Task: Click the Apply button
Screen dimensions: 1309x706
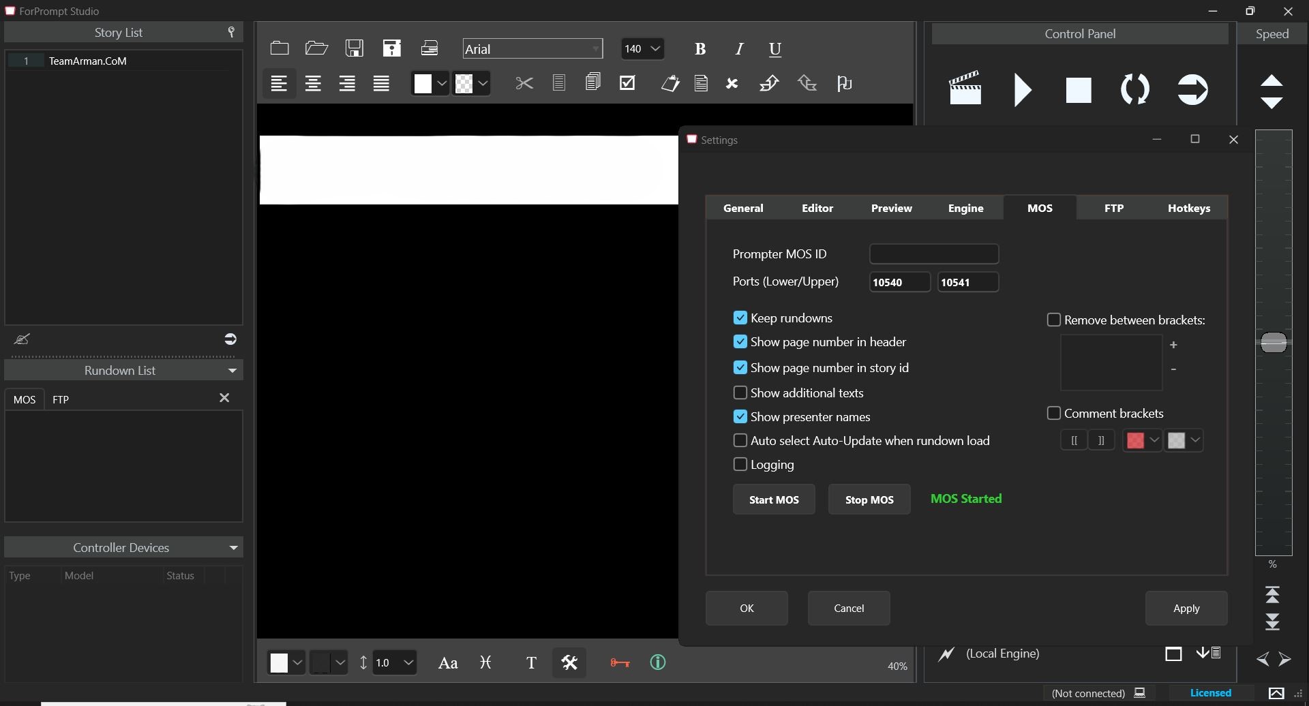Action: [x=1186, y=609]
